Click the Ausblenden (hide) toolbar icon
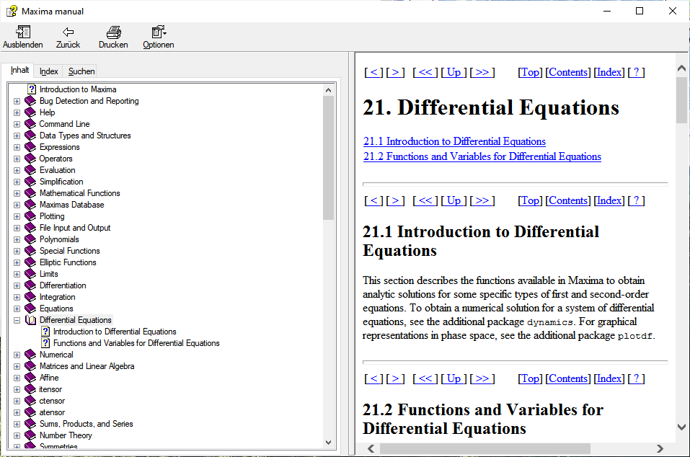This screenshot has width=690, height=457. pyautogui.click(x=22, y=32)
